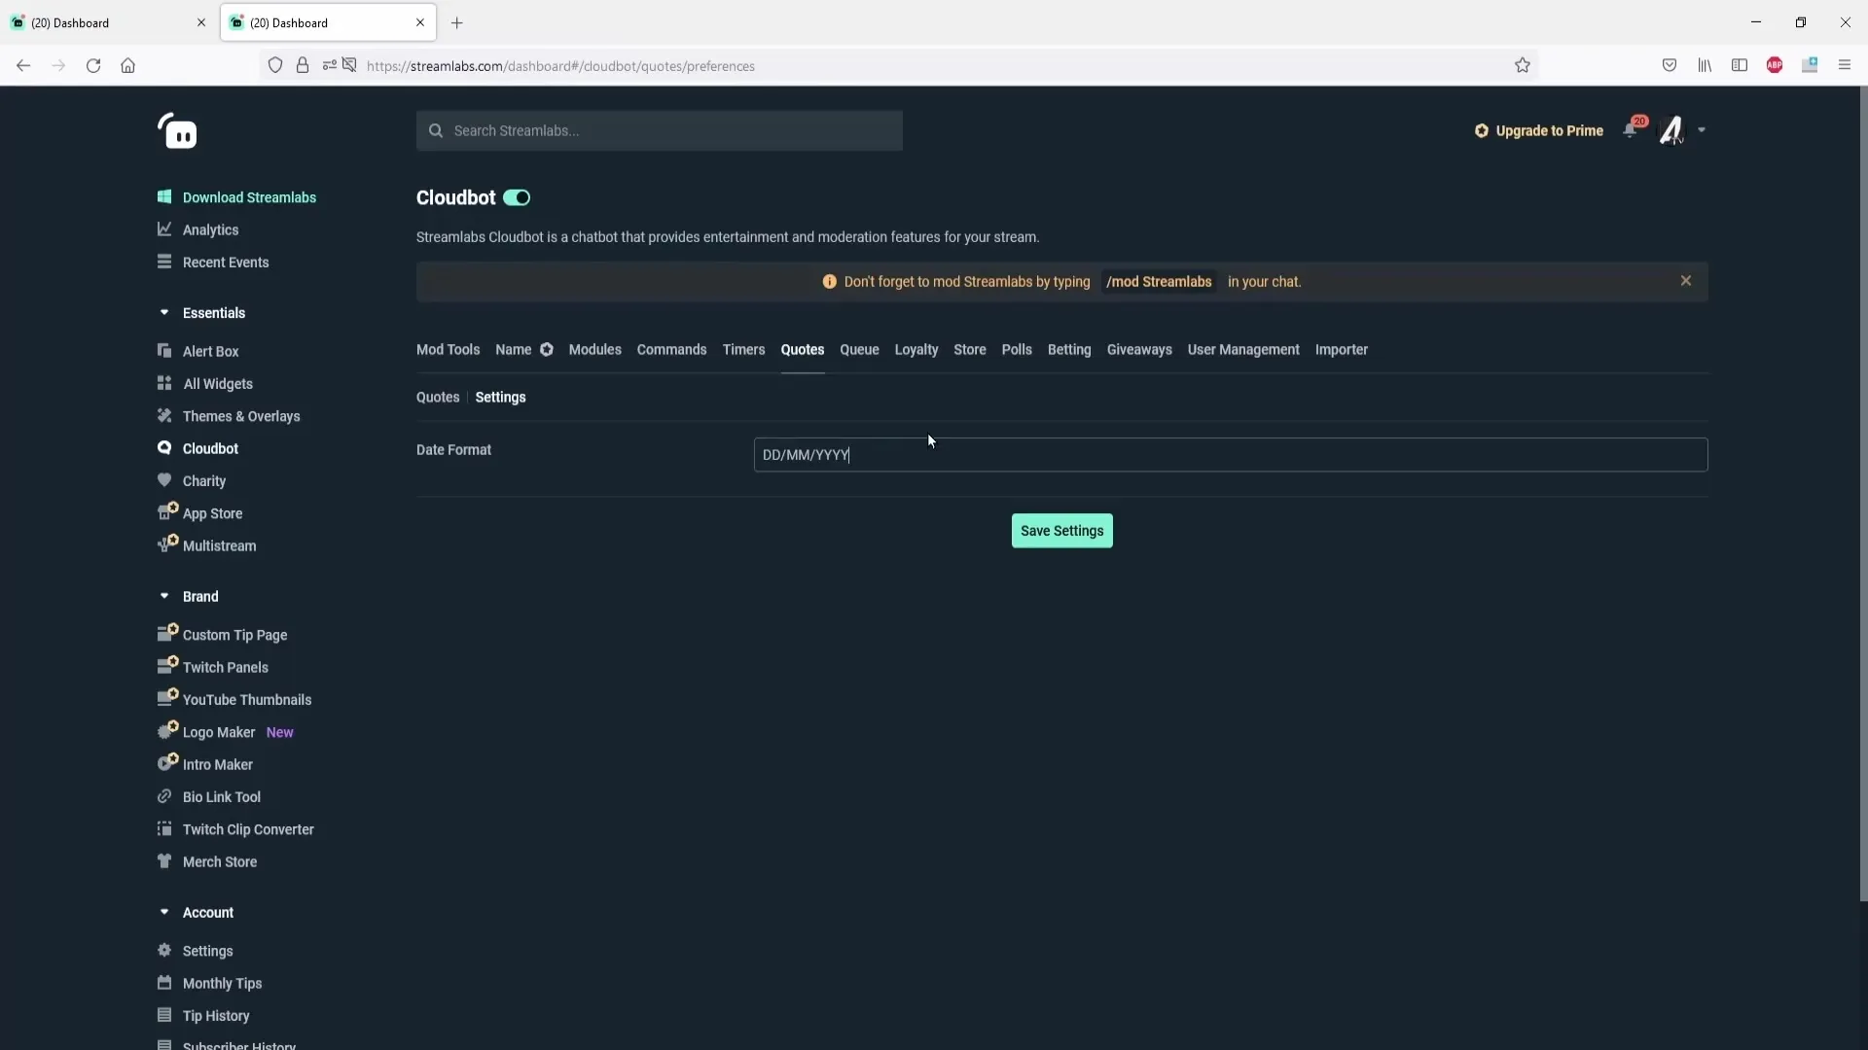Switch to the first Dashboard browser tab

point(109,22)
